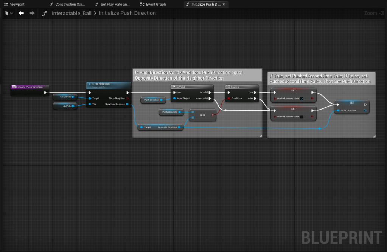
Task: Open the bookmarks dropdown in the toolbar
Action: pyautogui.click(x=8, y=13)
